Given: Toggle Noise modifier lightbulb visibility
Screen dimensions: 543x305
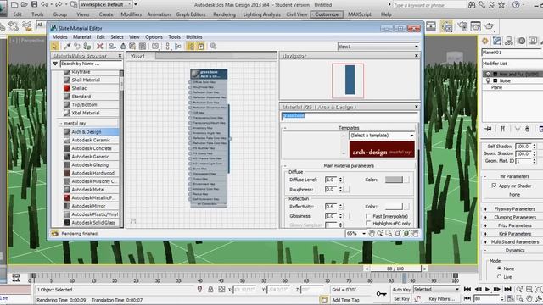Looking at the screenshot, I should pyautogui.click(x=488, y=80).
